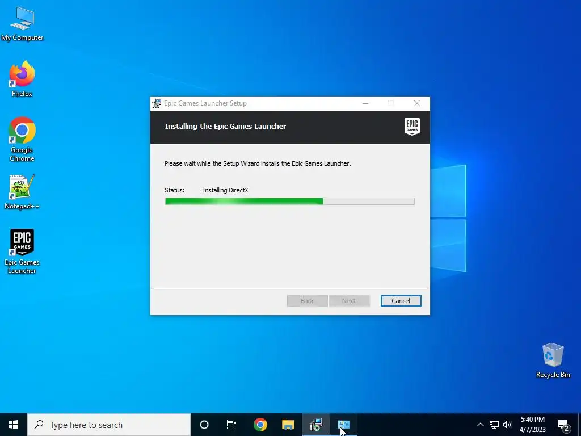Select the Google Chrome desktop shortcut
This screenshot has height=436, width=581.
22,139
